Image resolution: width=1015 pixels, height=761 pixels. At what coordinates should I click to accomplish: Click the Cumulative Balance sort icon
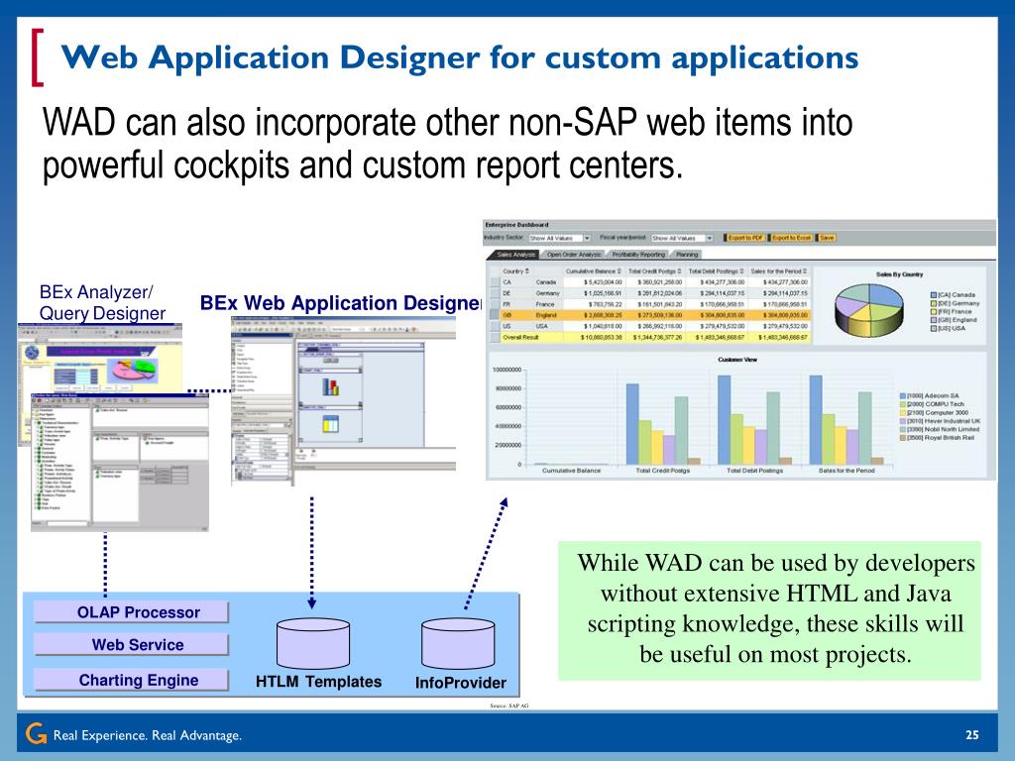pos(620,272)
